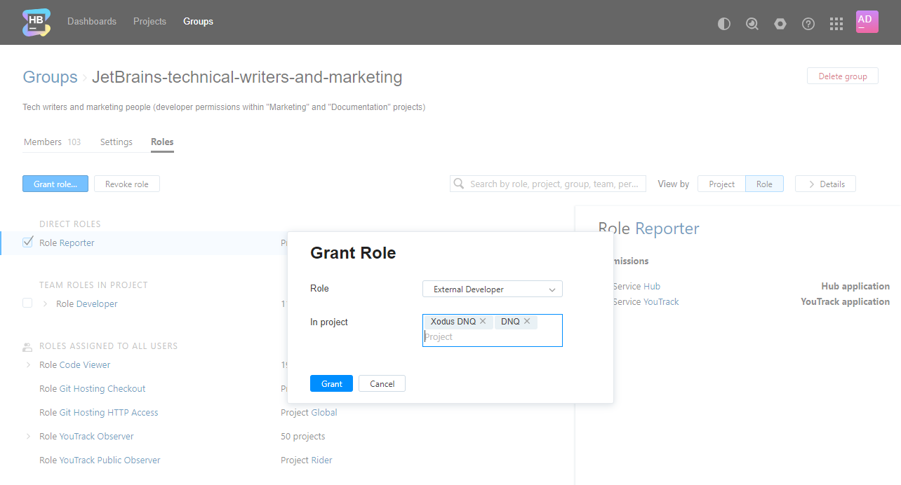Uncheck the Role Reporter checkbox

pyautogui.click(x=27, y=242)
